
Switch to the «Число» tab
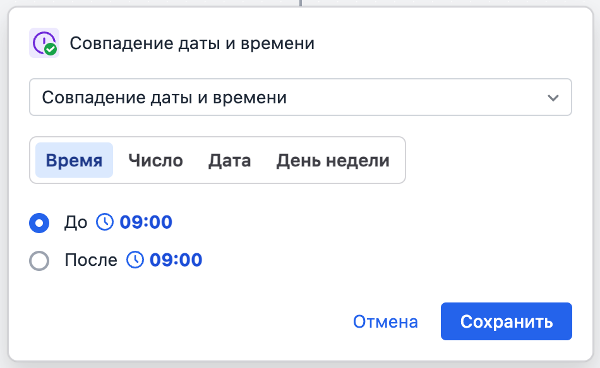[x=155, y=160]
